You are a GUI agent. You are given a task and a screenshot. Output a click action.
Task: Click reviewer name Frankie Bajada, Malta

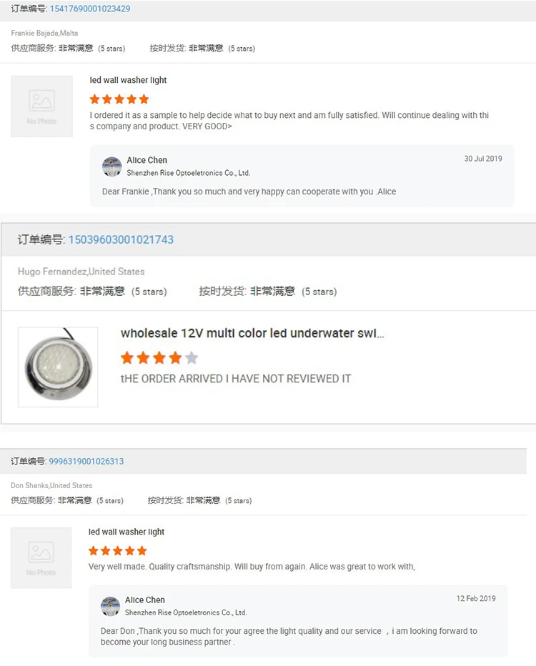(45, 34)
